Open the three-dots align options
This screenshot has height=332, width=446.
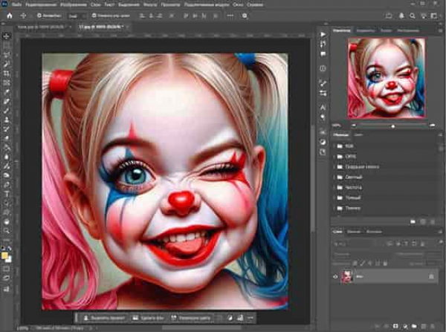point(230,16)
